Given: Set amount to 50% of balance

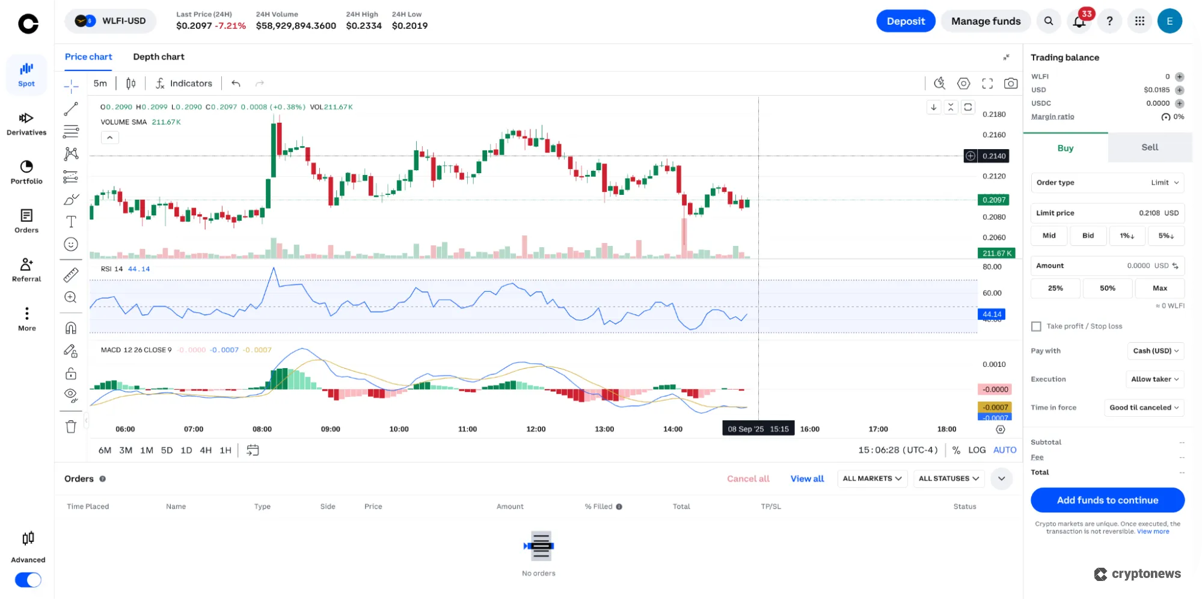Looking at the screenshot, I should click(1107, 288).
